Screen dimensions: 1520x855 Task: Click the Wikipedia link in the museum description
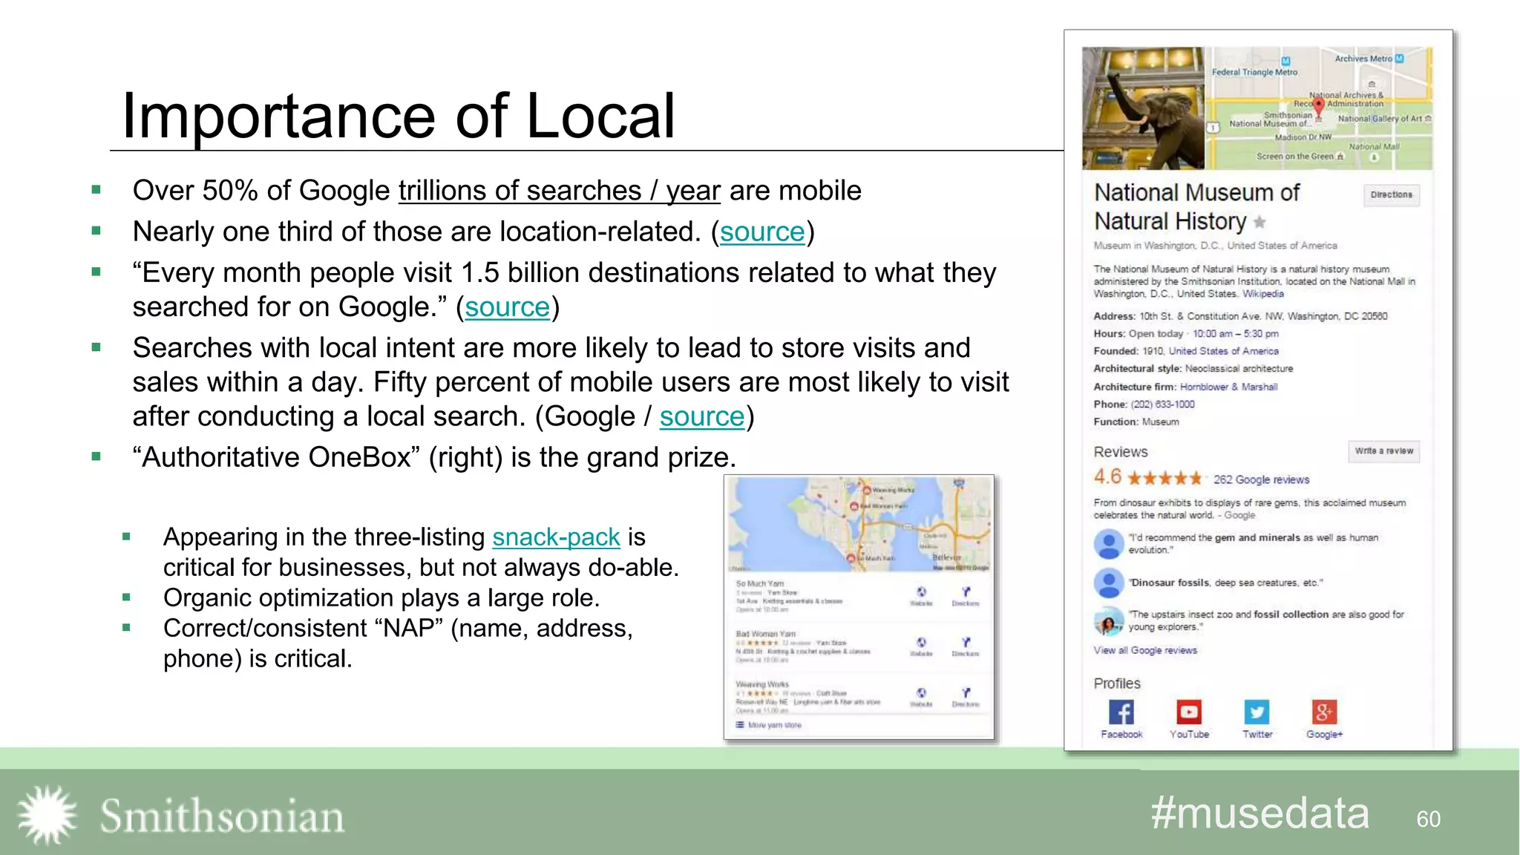[1263, 294]
